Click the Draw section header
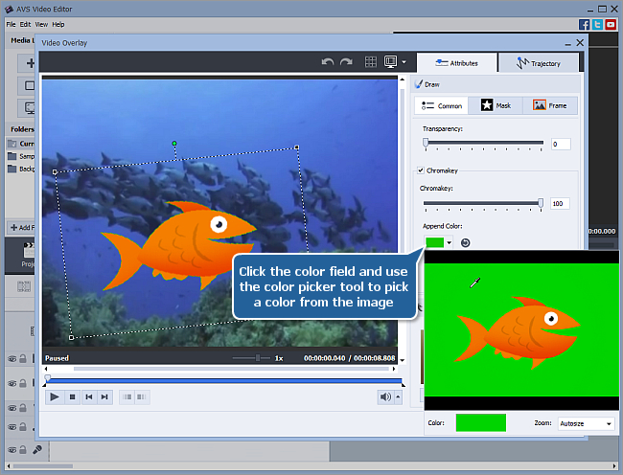 tap(496, 84)
